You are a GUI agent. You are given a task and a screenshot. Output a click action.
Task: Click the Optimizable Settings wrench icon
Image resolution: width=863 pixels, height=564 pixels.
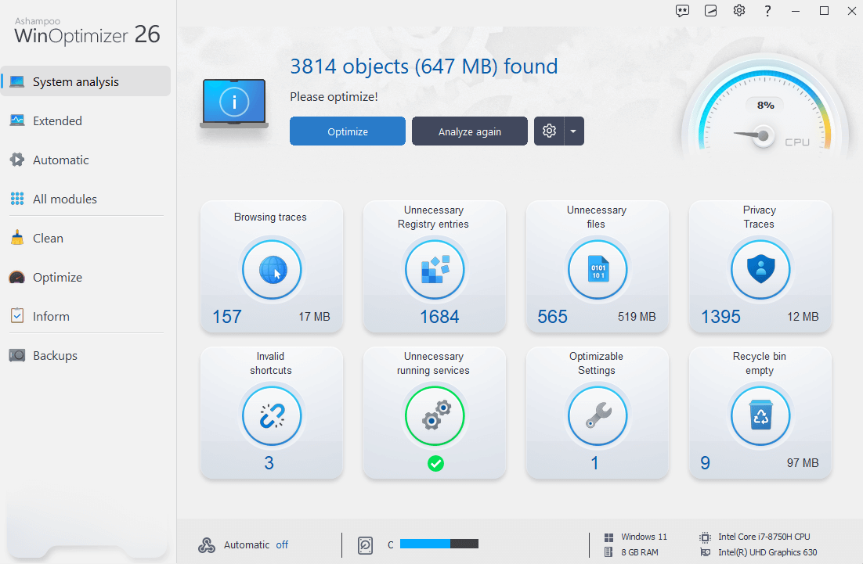[x=598, y=415]
